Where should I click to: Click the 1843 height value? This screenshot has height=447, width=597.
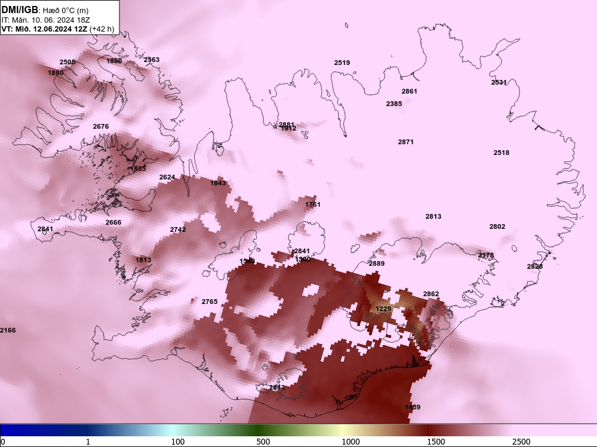coord(218,183)
